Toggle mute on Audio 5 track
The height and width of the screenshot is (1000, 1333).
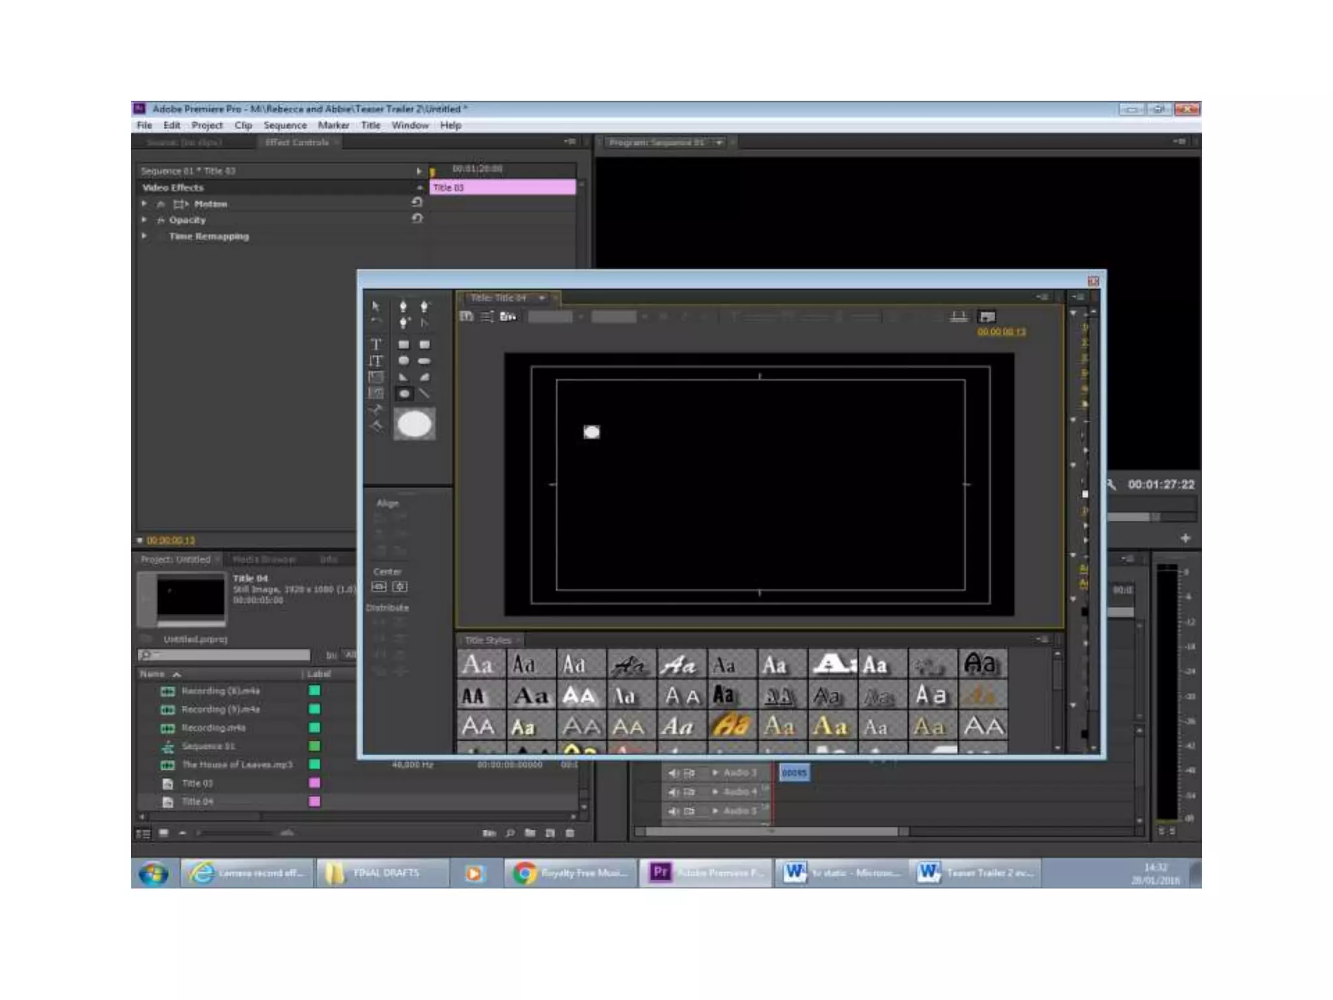(x=674, y=811)
